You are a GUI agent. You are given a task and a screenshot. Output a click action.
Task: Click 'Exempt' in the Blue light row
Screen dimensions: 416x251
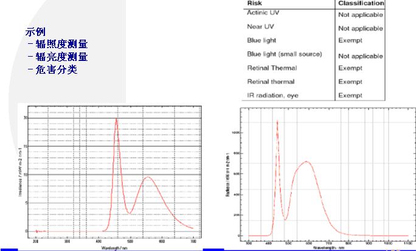point(350,40)
